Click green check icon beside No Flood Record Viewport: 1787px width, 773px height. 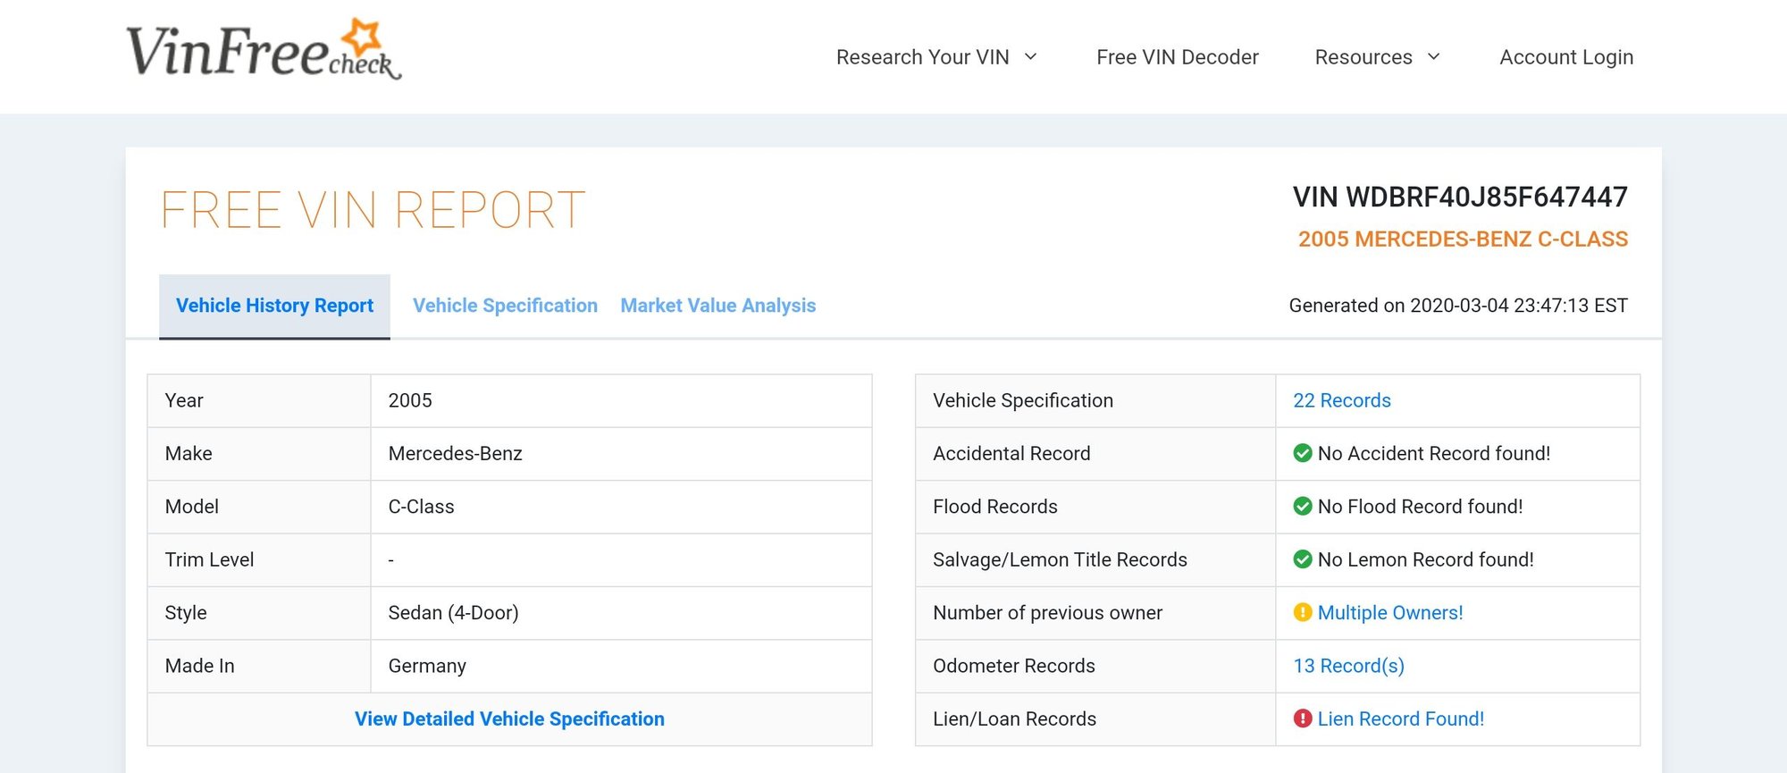[x=1303, y=507]
